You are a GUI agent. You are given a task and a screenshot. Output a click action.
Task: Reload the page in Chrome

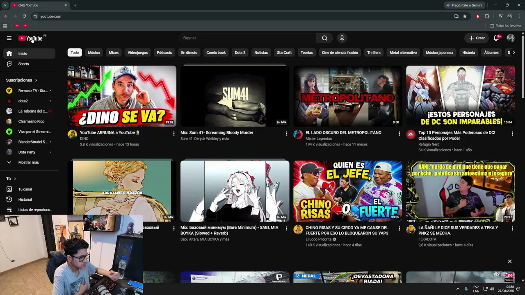click(24, 16)
